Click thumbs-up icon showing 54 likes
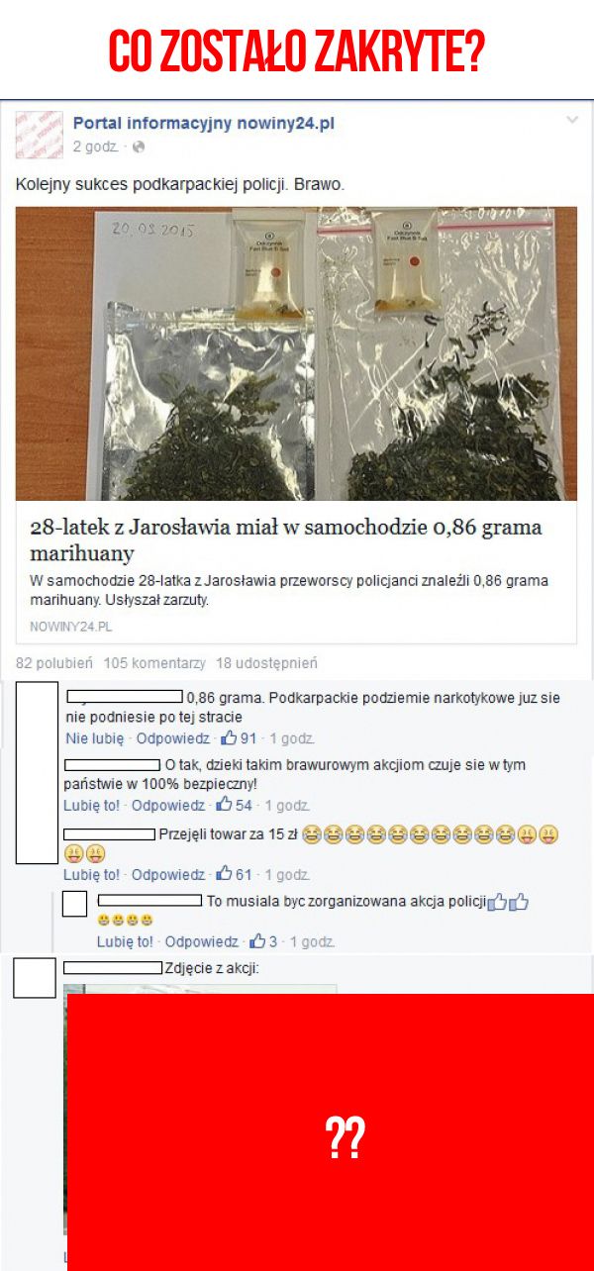Image resolution: width=594 pixels, height=1271 pixels. pos(224,805)
